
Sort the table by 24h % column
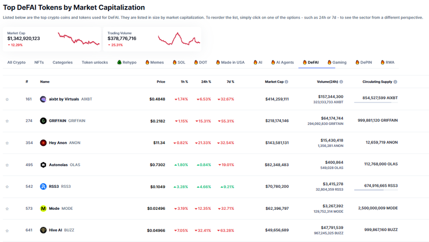tap(206, 82)
